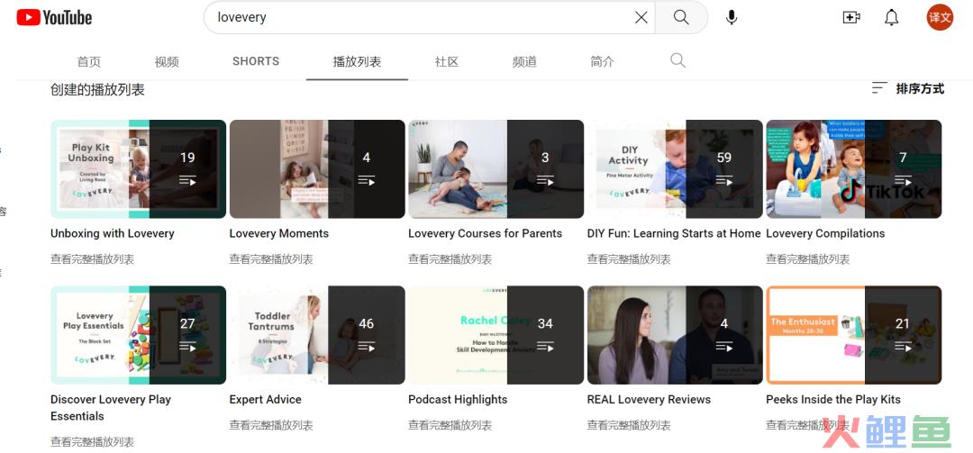973x453 pixels.
Task: Open the Lovevery Compilations title
Action: (825, 233)
